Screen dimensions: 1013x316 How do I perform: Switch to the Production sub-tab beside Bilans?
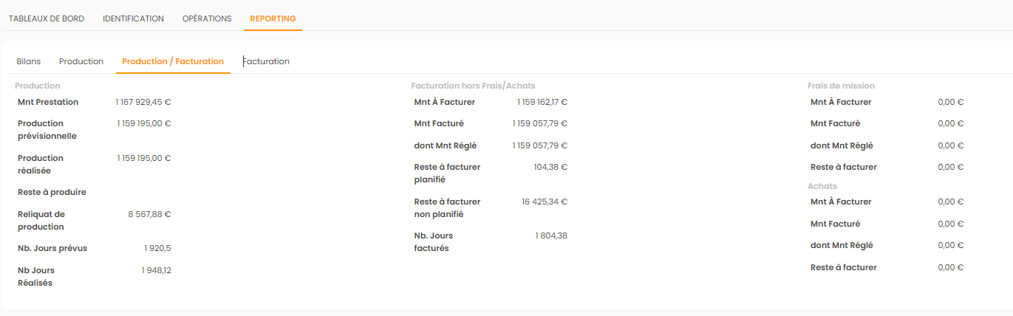(81, 61)
